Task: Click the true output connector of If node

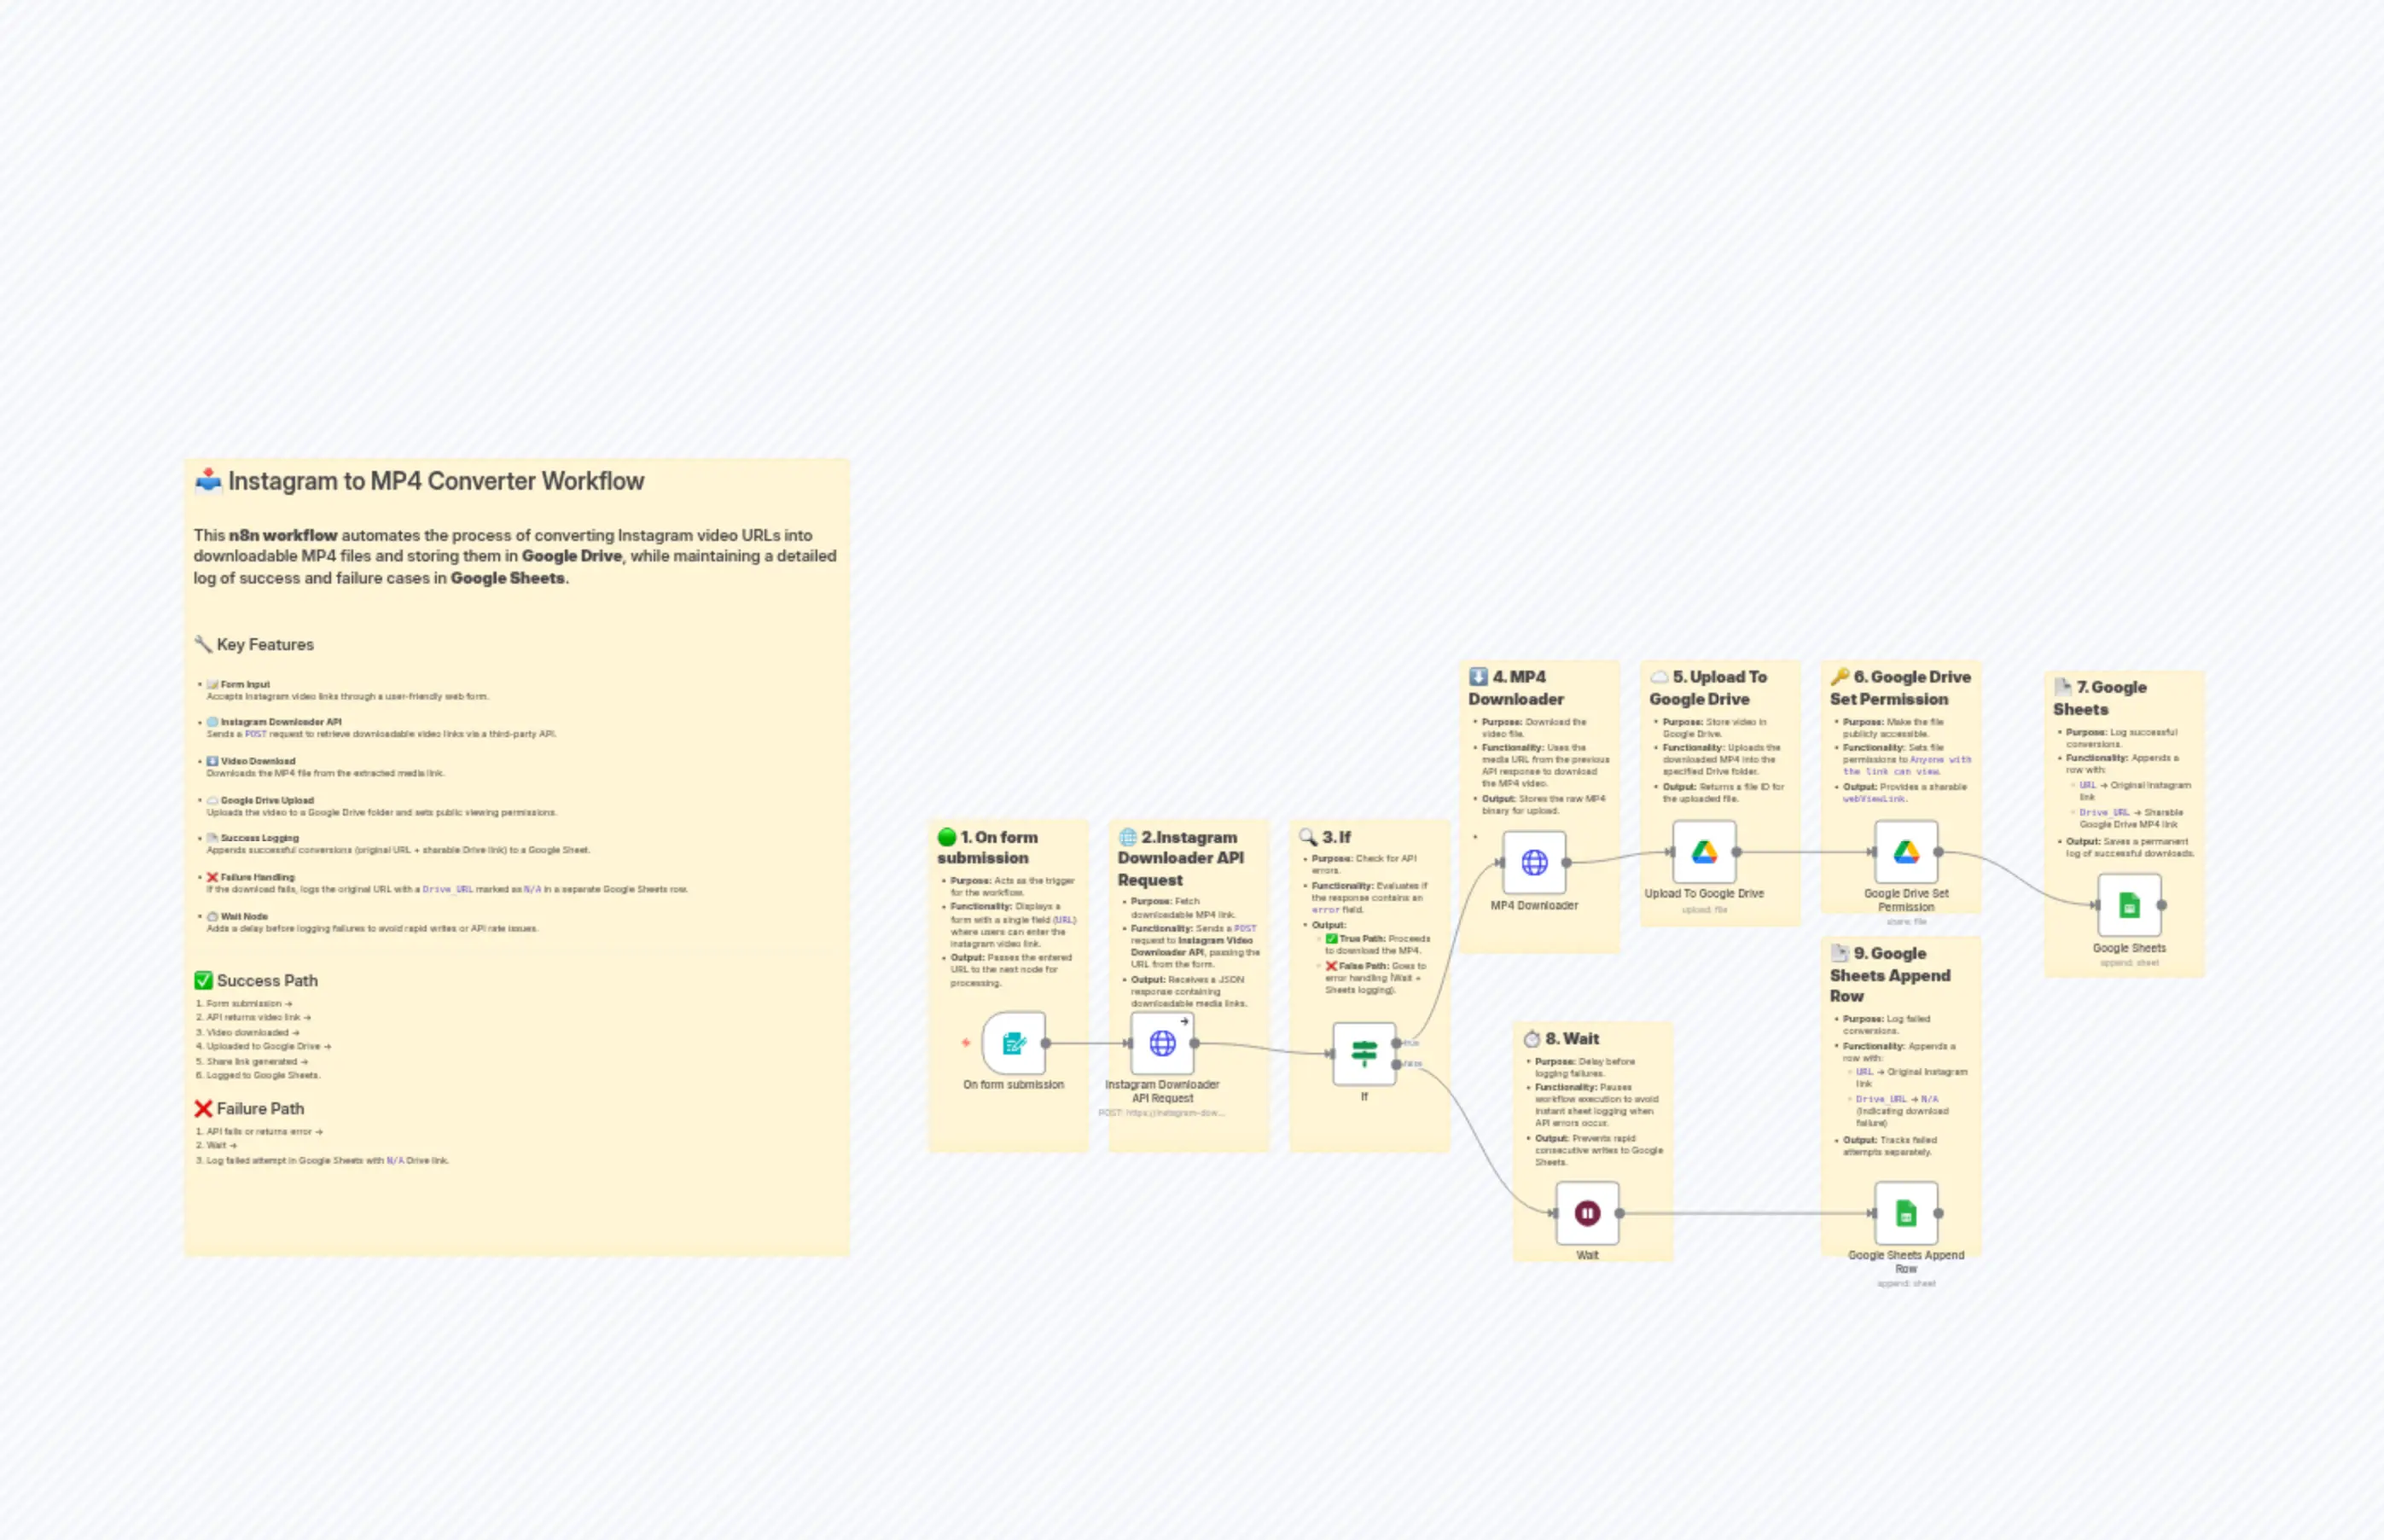Action: [1398, 1041]
